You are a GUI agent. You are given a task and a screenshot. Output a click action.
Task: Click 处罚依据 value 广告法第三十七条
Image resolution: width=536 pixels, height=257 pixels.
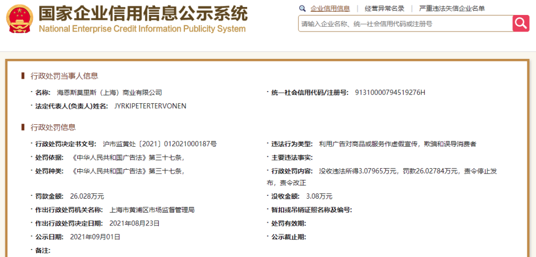(x=129, y=157)
